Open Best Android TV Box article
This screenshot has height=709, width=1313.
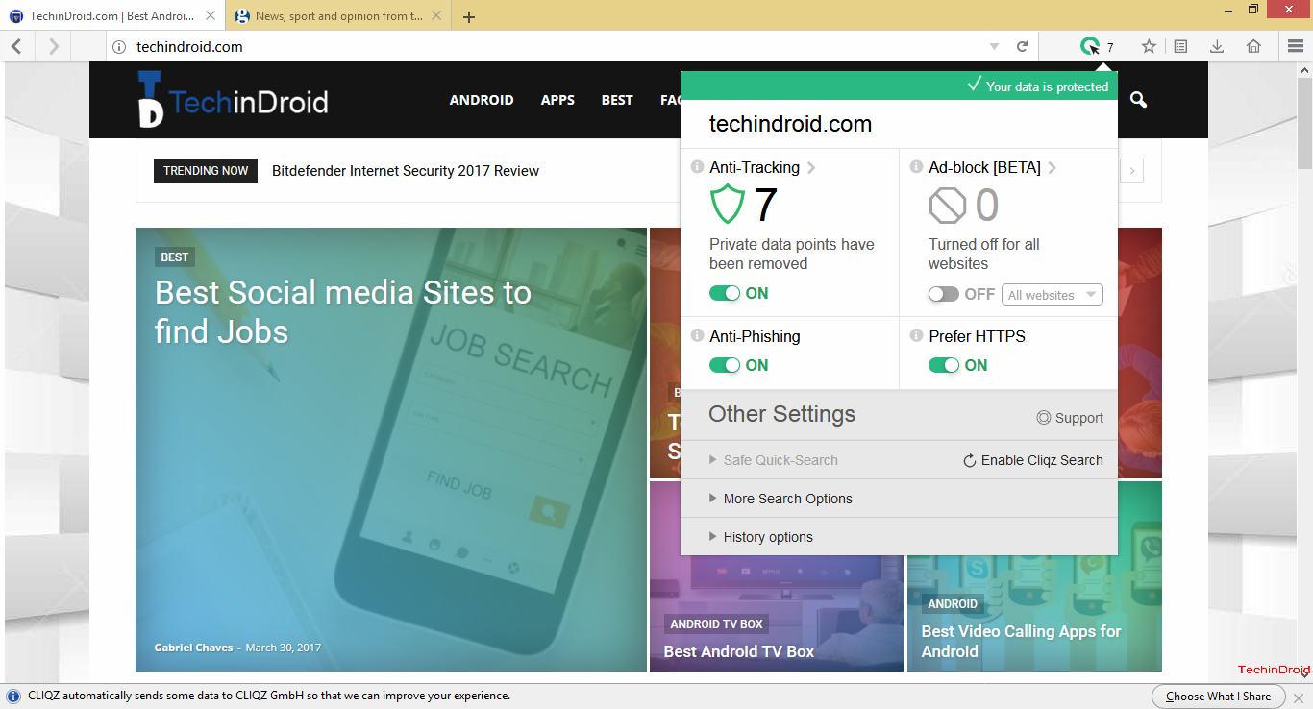point(738,651)
